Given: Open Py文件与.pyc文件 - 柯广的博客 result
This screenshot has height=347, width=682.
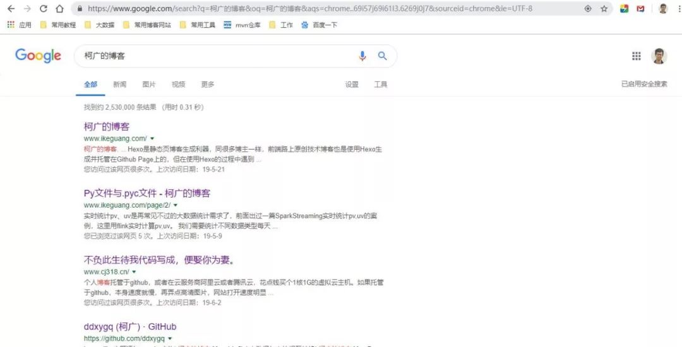Looking at the screenshot, I should click(x=147, y=193).
